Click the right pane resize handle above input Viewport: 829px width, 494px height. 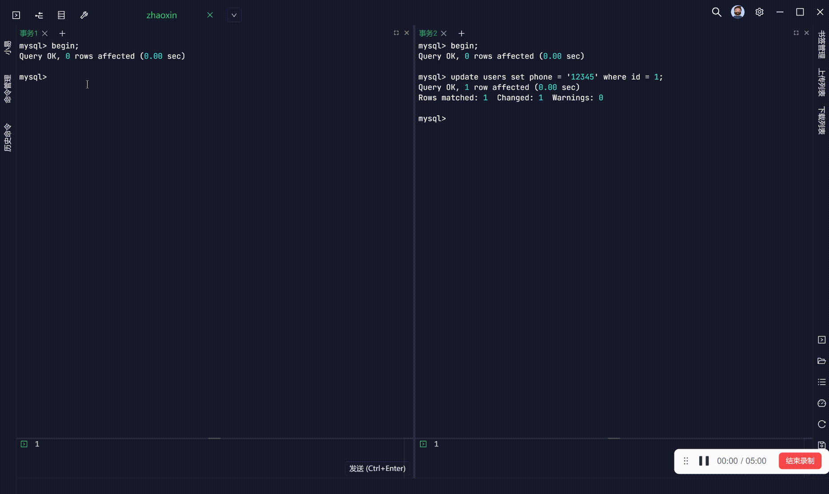pos(614,438)
